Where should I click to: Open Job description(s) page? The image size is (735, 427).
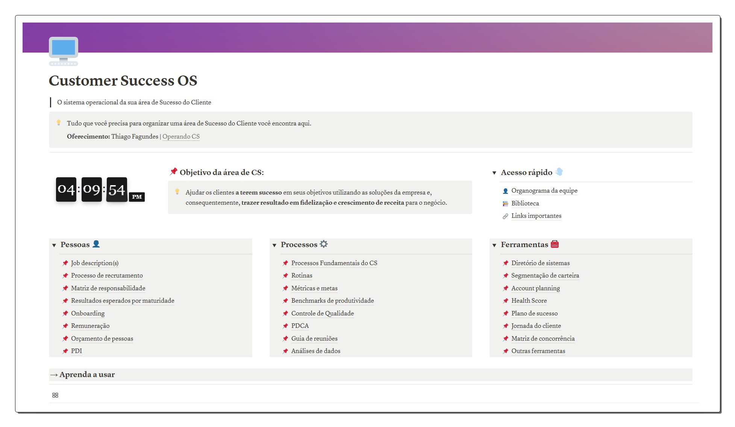click(95, 263)
